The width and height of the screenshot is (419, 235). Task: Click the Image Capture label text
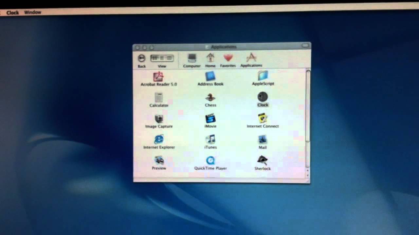pyautogui.click(x=159, y=126)
